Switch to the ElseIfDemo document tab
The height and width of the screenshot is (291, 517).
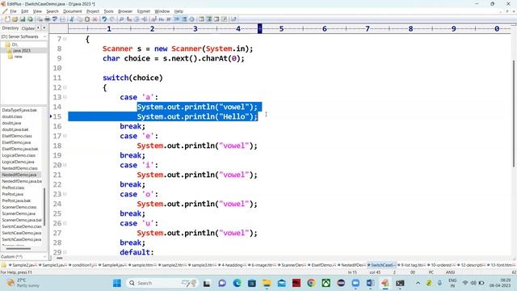pyautogui.click(x=322, y=265)
